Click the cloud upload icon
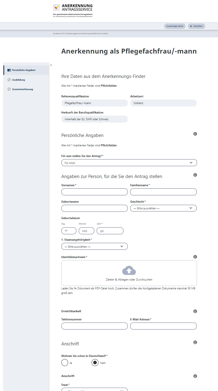 tap(129, 270)
